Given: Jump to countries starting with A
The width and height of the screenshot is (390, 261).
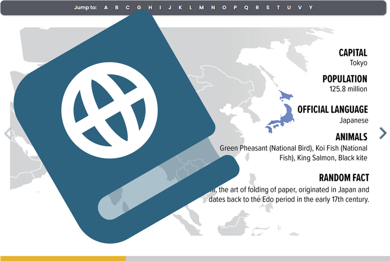Looking at the screenshot, I should [x=106, y=8].
